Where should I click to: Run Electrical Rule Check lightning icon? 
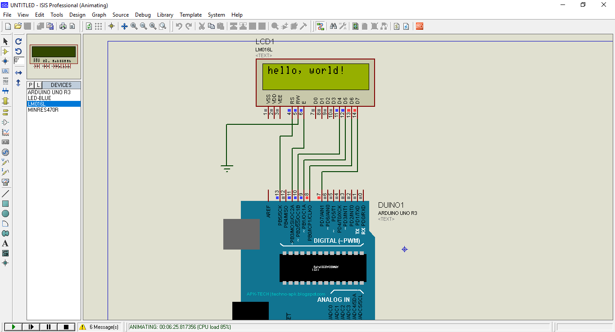coord(406,26)
